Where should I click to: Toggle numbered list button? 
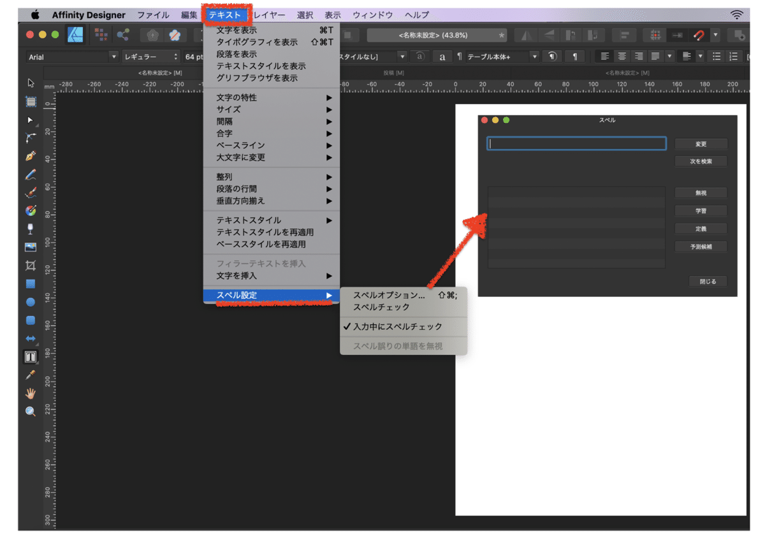tap(734, 57)
